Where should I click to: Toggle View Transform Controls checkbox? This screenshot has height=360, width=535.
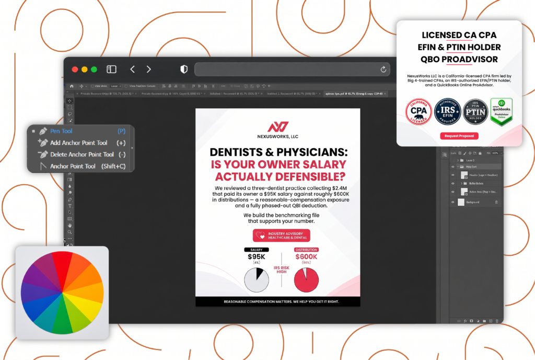click(126, 86)
